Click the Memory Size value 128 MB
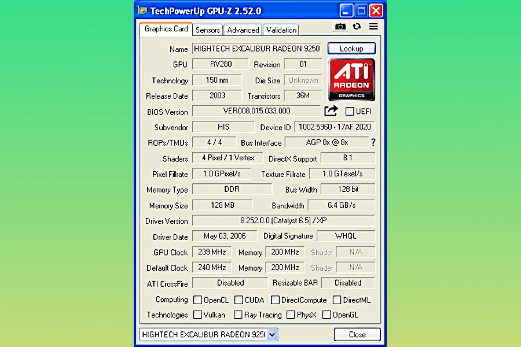 (x=222, y=205)
